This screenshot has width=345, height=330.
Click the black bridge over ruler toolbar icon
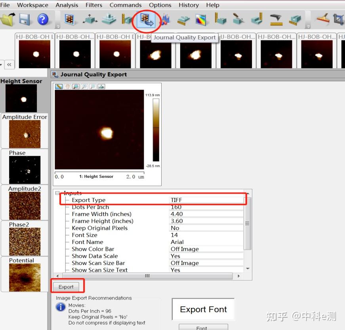coord(276,20)
